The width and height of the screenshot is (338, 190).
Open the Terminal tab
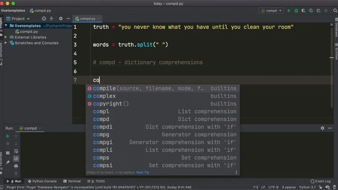(72, 181)
